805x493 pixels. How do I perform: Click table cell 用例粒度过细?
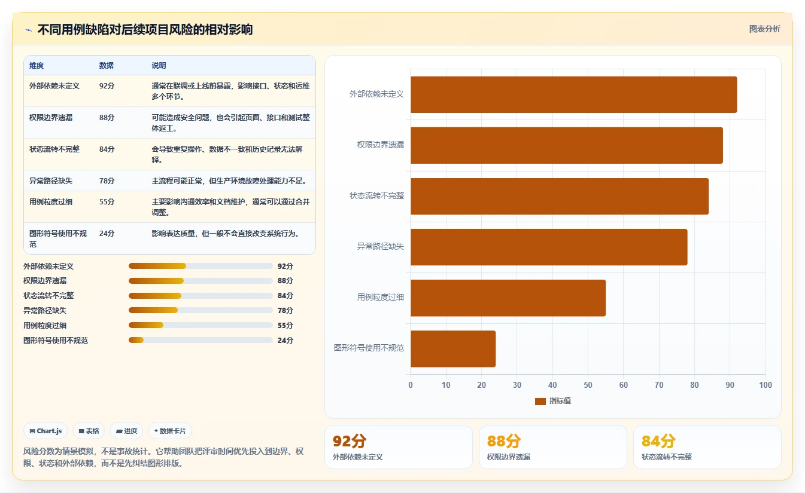[x=51, y=202]
